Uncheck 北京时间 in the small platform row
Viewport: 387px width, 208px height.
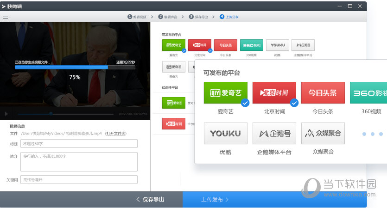199,45
